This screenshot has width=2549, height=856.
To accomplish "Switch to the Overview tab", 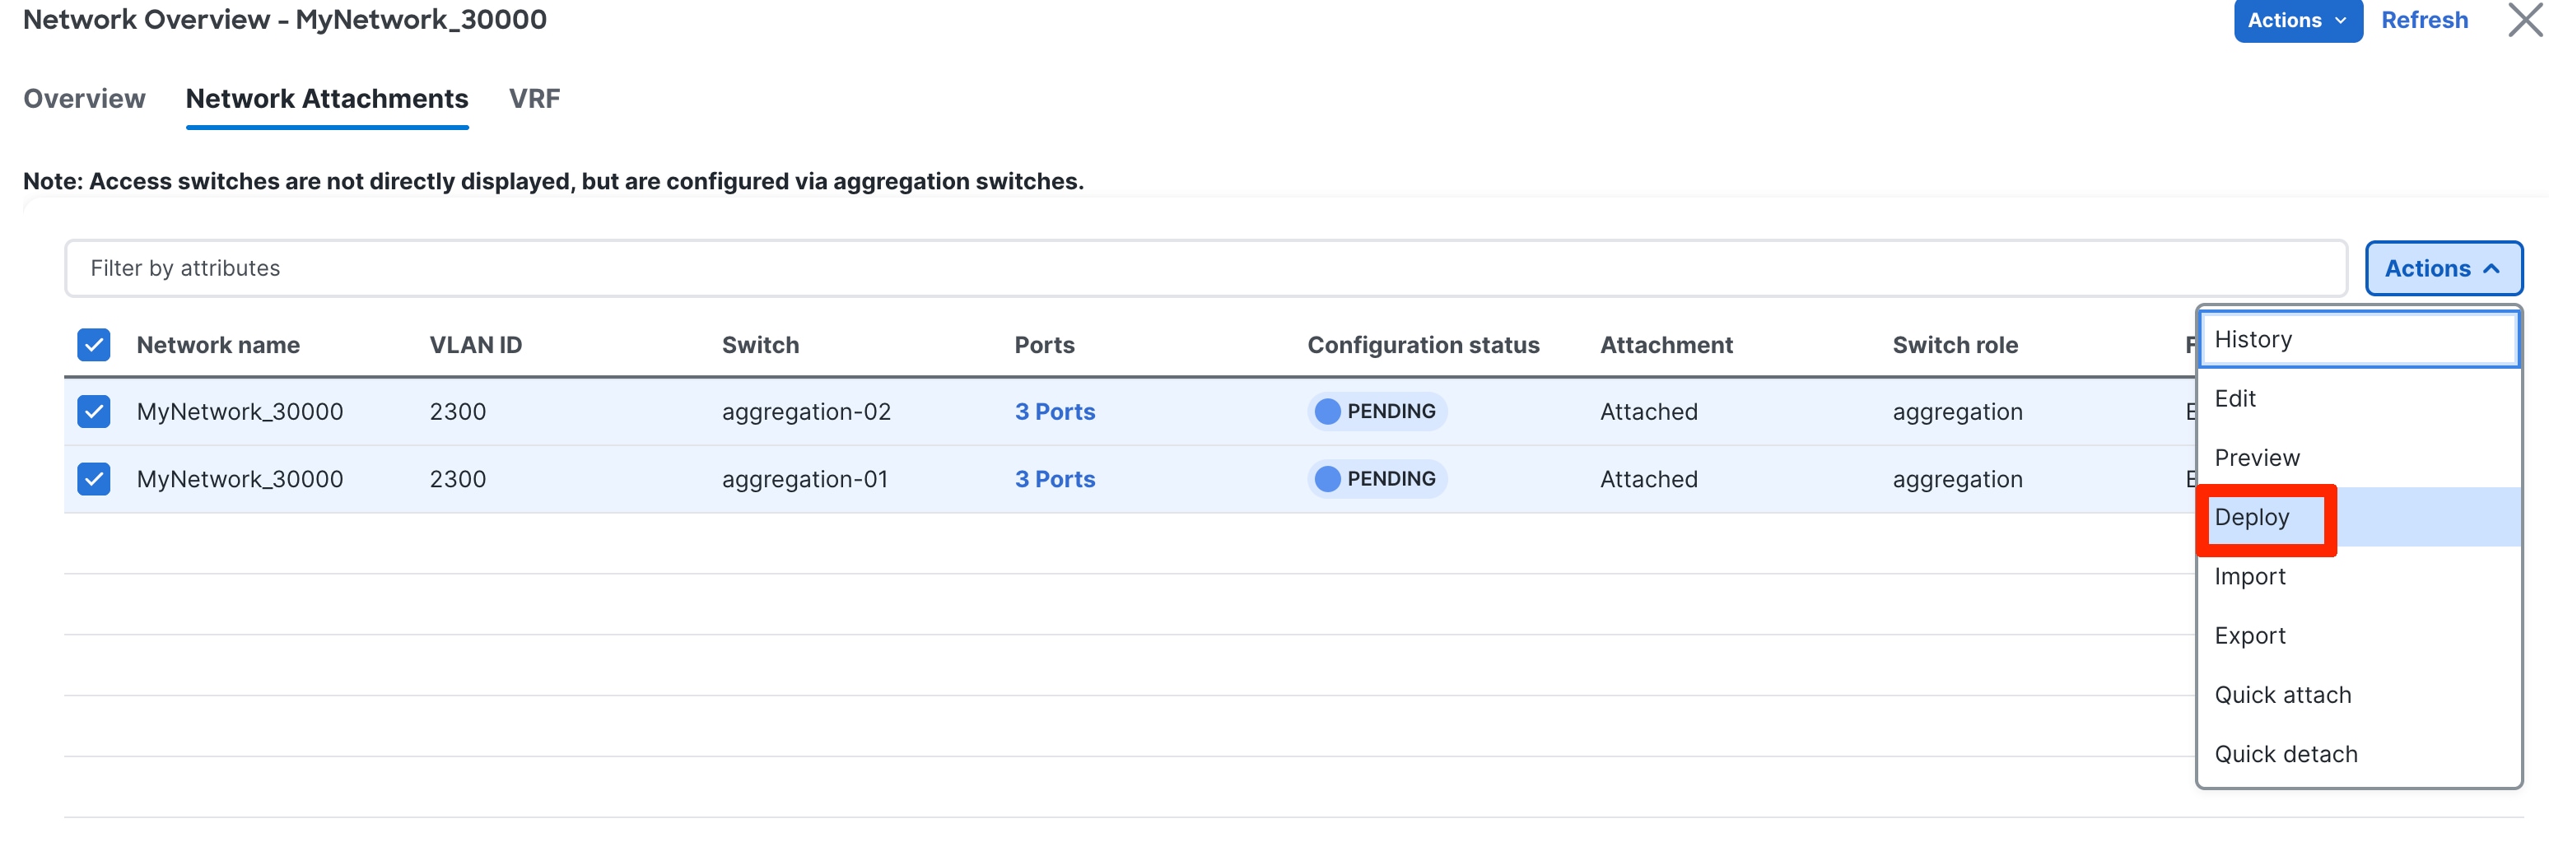I will pyautogui.click(x=84, y=99).
